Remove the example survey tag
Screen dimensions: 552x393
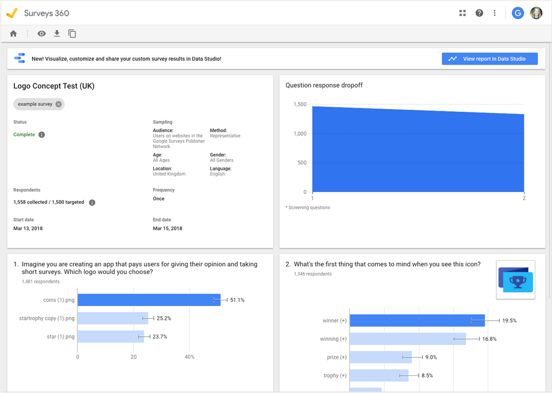pos(59,104)
